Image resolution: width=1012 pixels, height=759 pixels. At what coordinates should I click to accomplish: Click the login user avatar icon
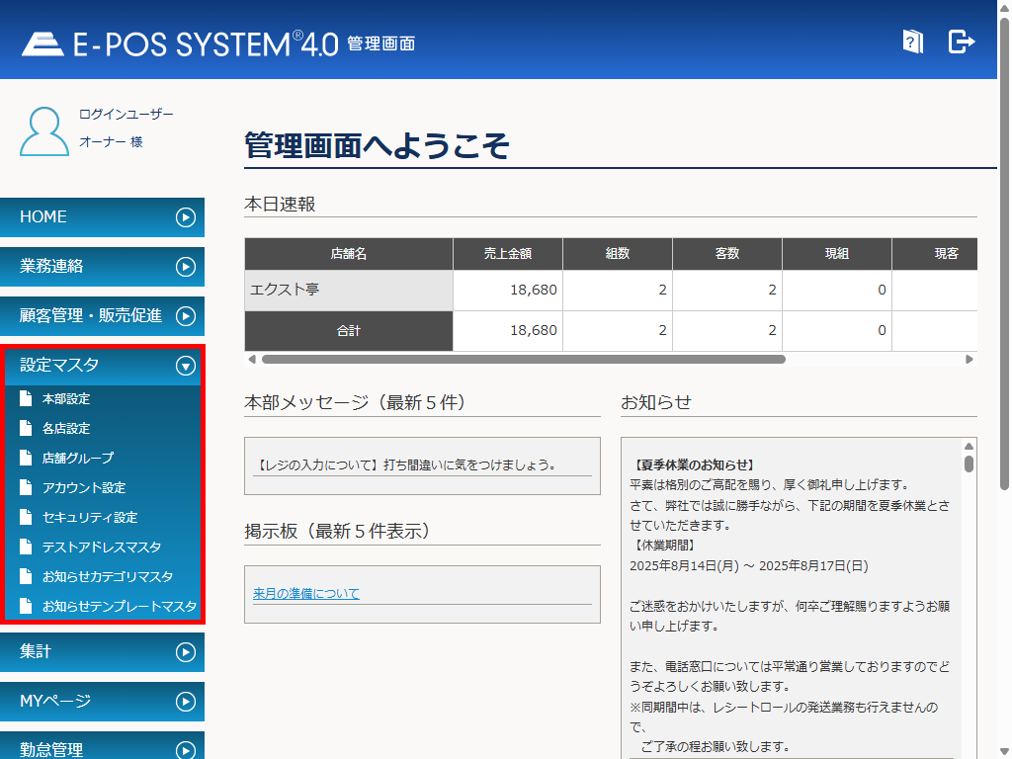44,130
